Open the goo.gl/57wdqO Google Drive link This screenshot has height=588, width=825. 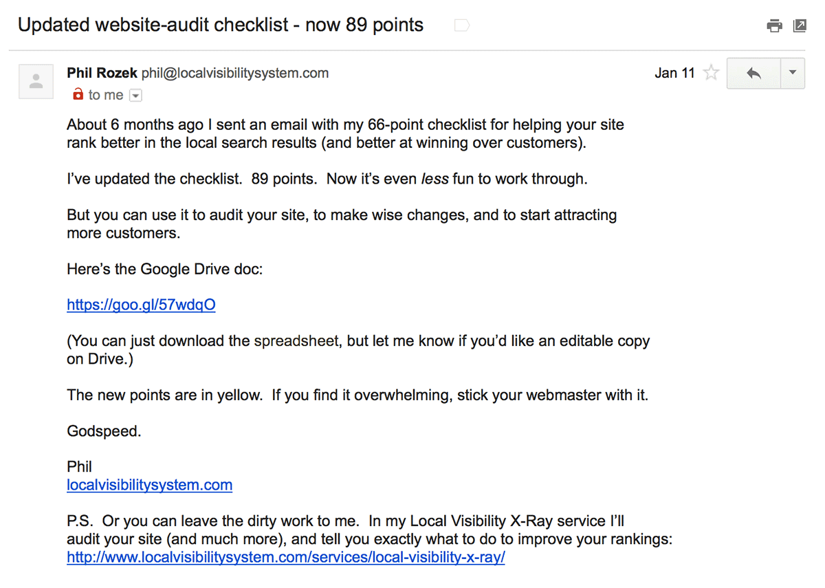(141, 305)
